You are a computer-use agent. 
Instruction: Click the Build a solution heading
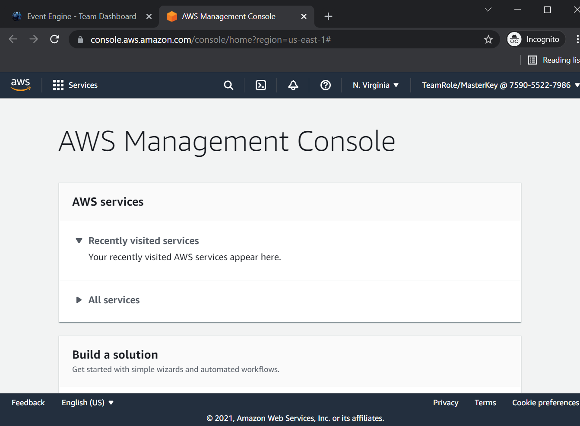115,355
